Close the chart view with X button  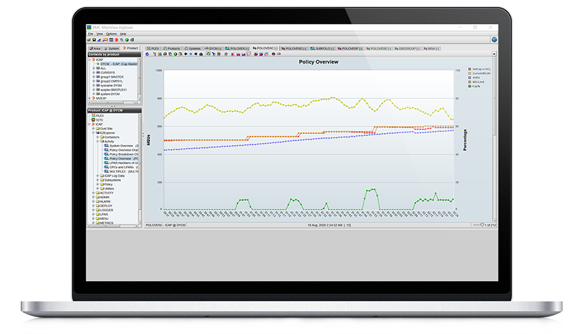(x=494, y=54)
